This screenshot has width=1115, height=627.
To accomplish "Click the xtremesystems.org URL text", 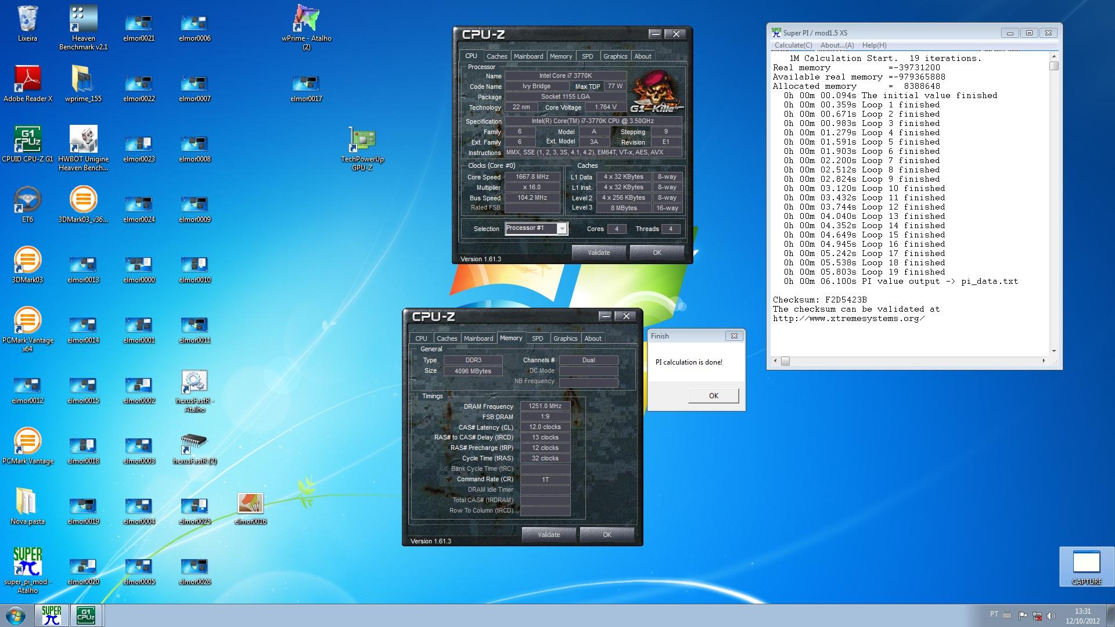I will coord(848,319).
